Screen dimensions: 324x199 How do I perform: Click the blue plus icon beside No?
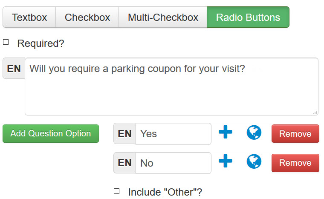[226, 161]
